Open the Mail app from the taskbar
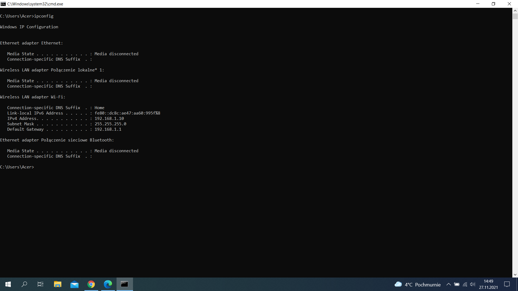The image size is (518, 291). (74, 284)
